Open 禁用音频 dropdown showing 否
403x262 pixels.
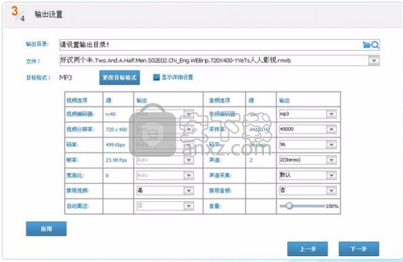pyautogui.click(x=331, y=191)
